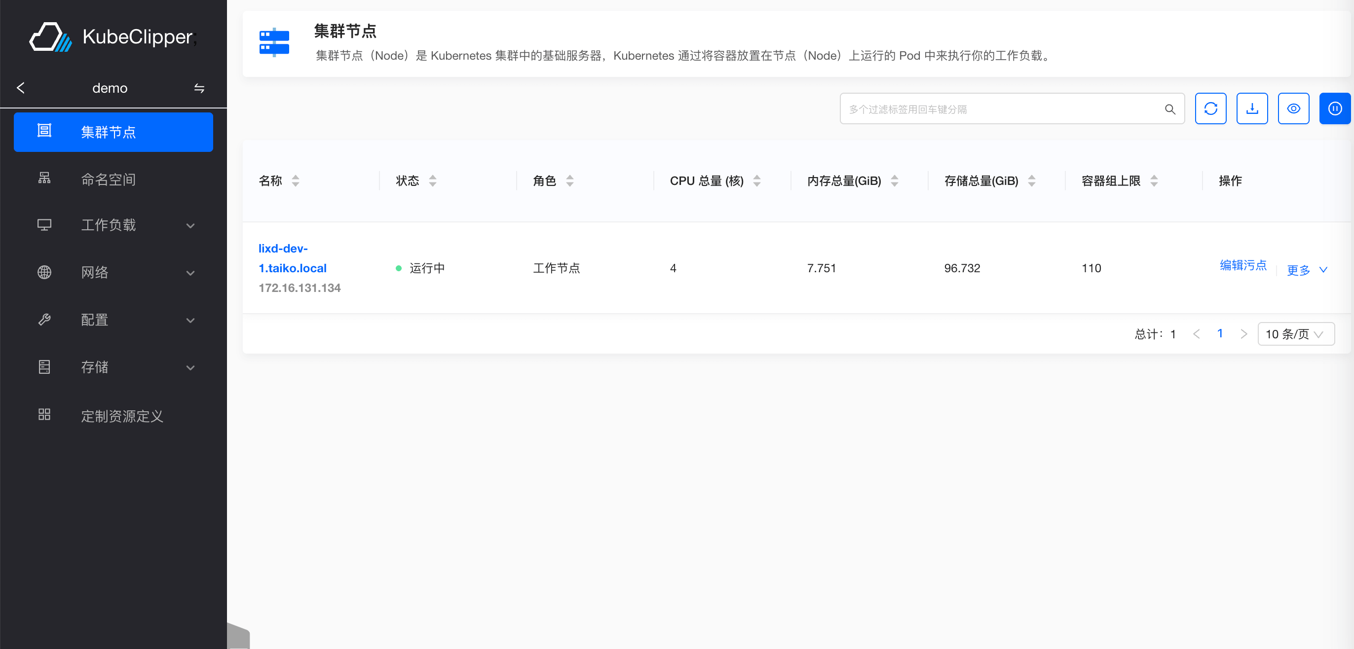Click the blue pause auto-refresh button

pyautogui.click(x=1335, y=109)
